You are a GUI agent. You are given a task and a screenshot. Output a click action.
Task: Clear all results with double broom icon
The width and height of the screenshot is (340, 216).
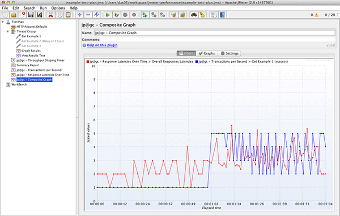182,15
